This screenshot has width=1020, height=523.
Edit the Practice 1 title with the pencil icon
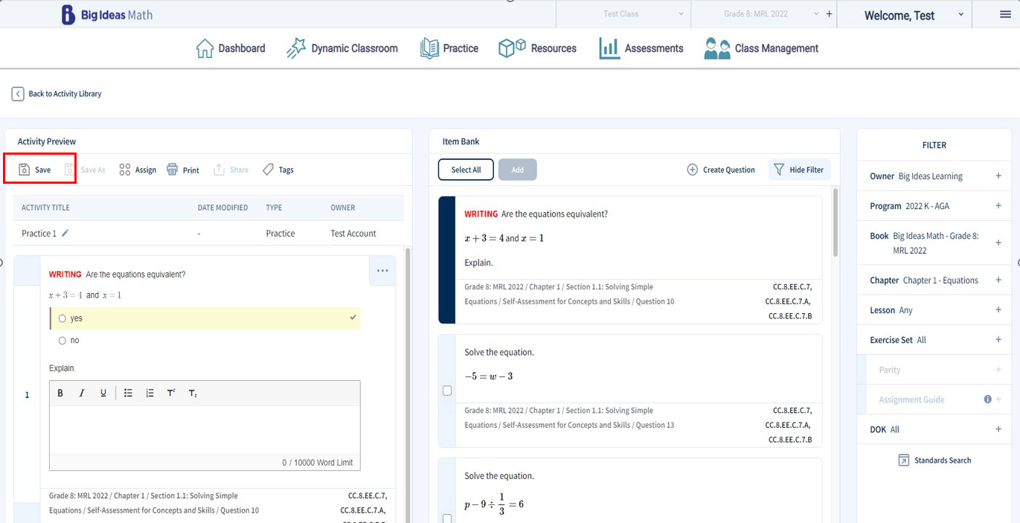[x=65, y=233]
